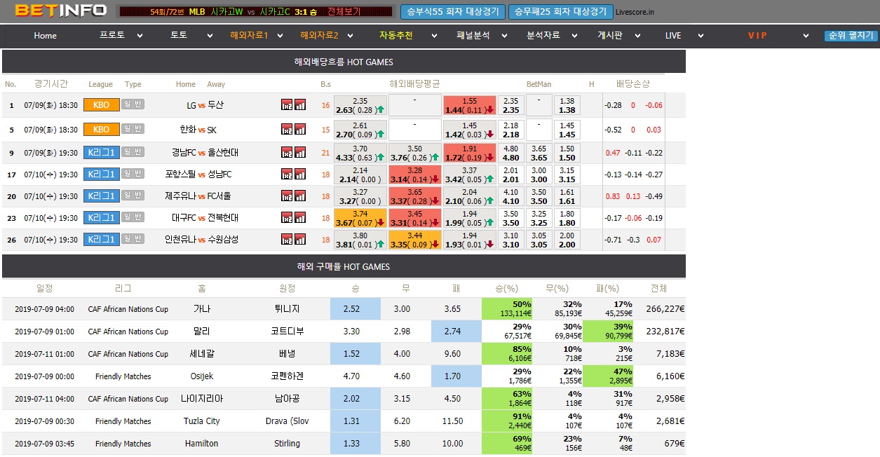Viewport: 880px width, 457px height.
Task: Open the 1x2 odds icon for 경남FC vs 울산현대
Action: 287,152
